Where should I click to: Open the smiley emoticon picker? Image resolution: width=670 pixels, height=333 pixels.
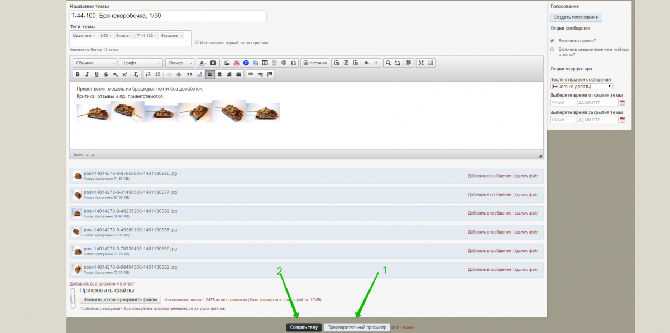[x=284, y=63]
